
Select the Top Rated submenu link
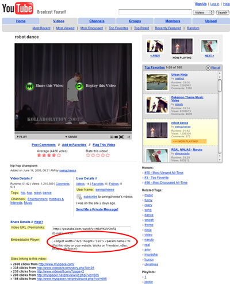point(141,28)
